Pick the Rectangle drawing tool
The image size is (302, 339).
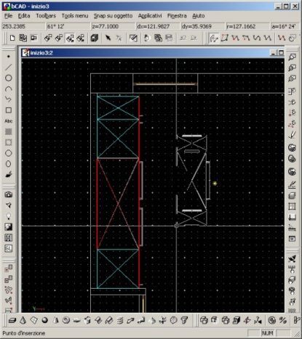9,110
